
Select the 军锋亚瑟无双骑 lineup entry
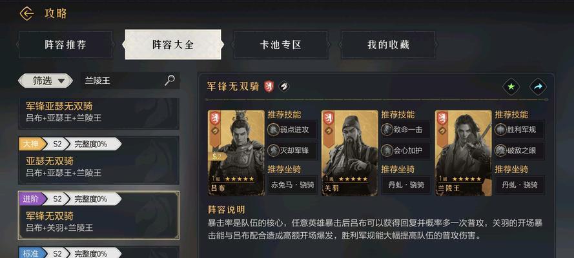pos(99,113)
